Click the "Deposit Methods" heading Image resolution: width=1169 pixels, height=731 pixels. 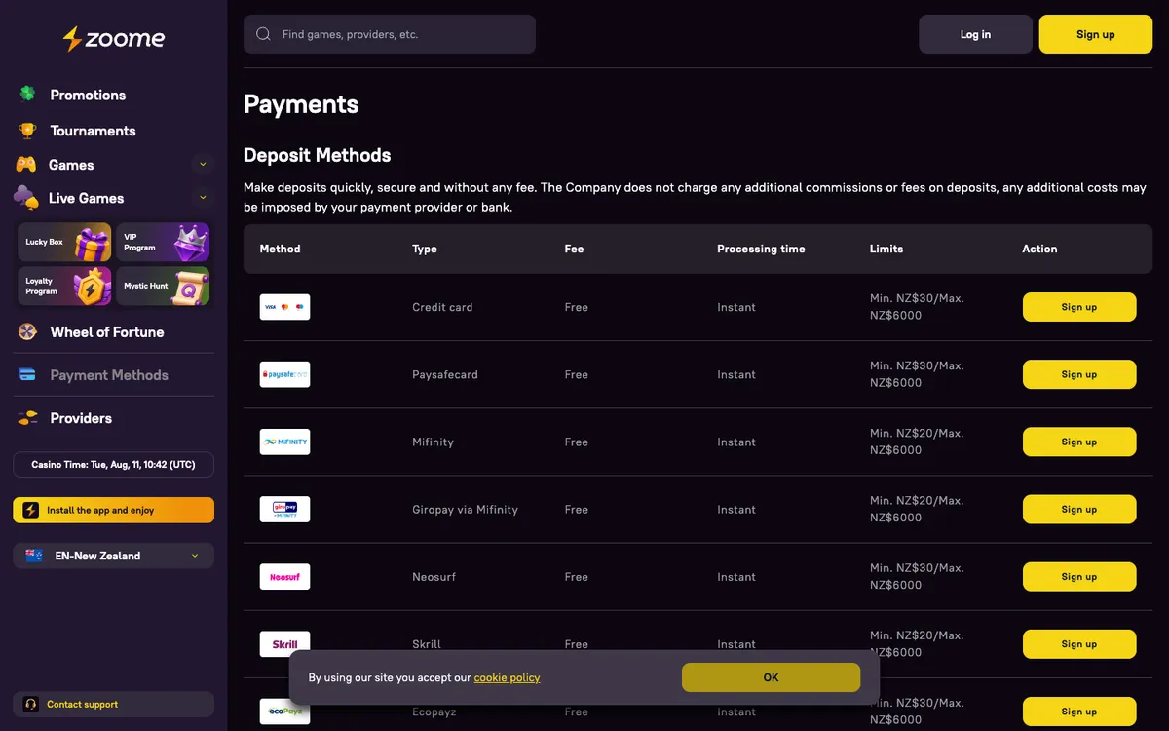[317, 155]
